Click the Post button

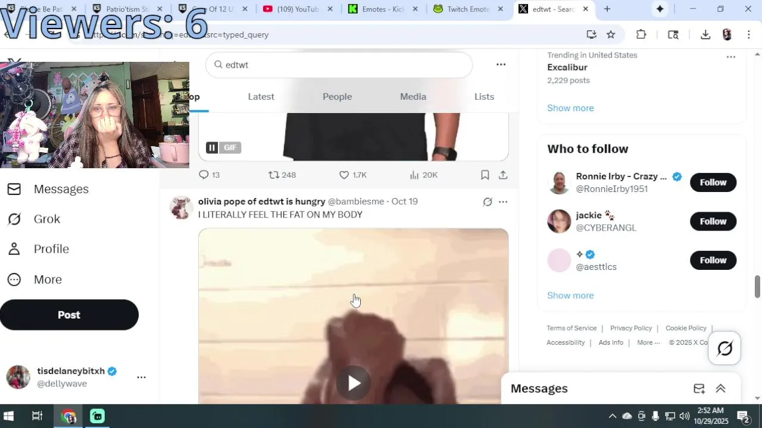(x=69, y=315)
